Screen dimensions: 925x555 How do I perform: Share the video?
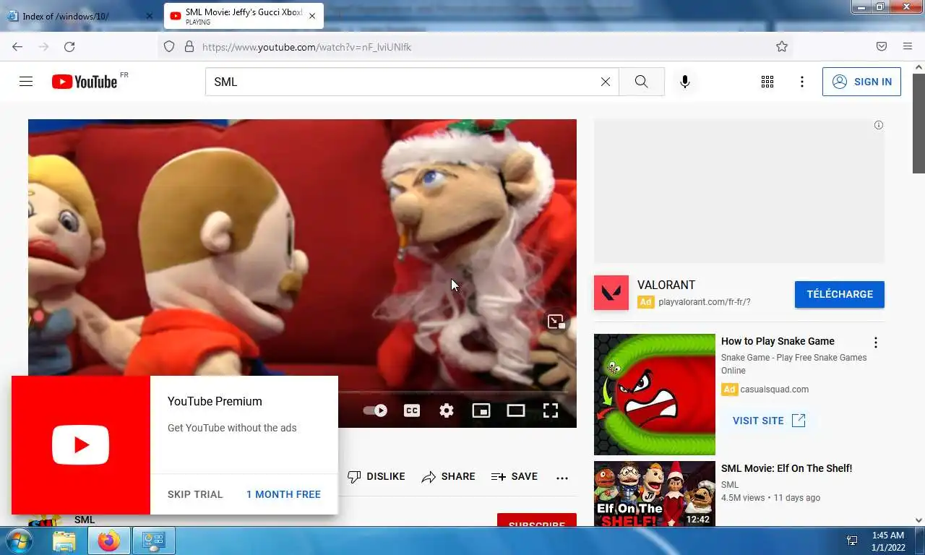[449, 476]
